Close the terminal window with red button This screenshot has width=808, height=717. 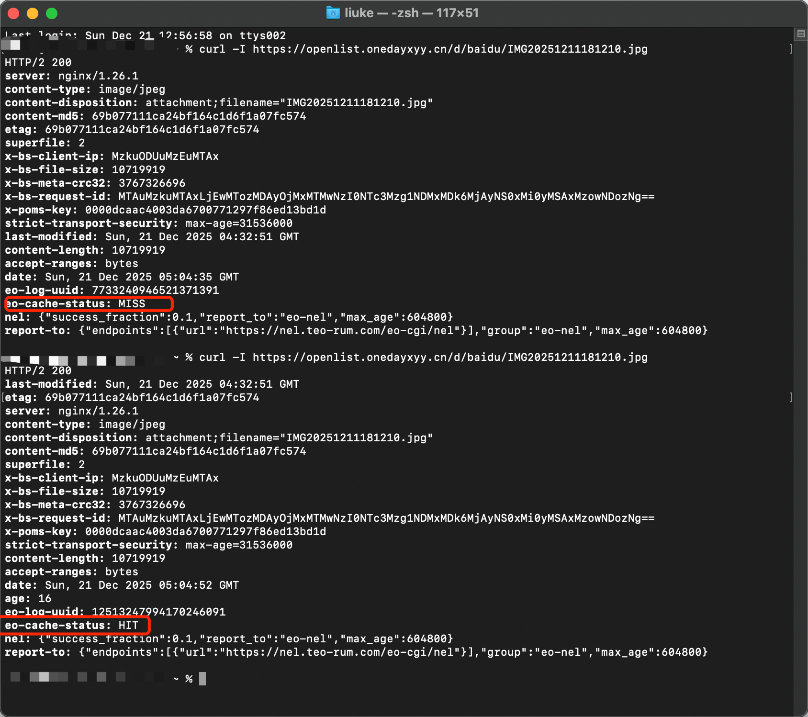pyautogui.click(x=13, y=13)
